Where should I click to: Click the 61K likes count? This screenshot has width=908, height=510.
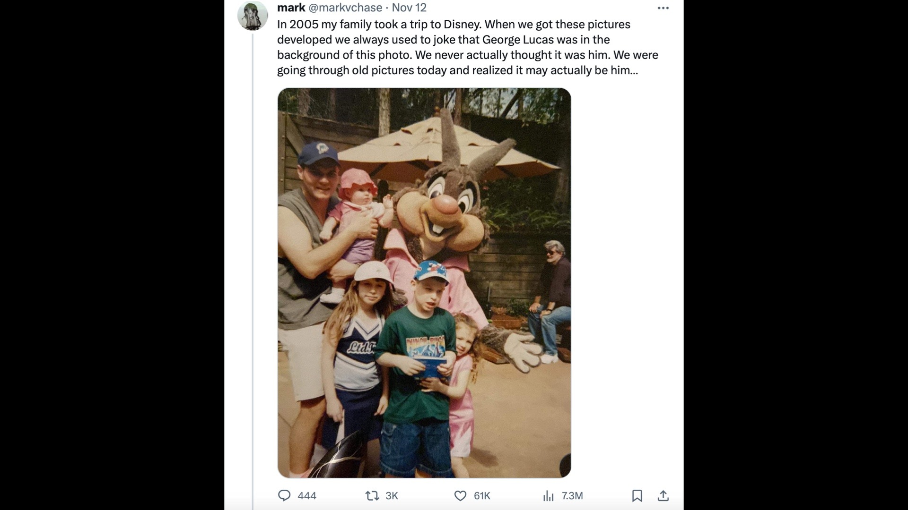click(x=482, y=495)
